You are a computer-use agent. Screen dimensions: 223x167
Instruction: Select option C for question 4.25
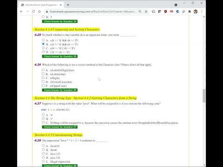(x=43, y=48)
